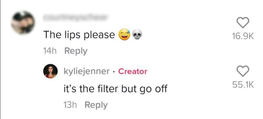
Task: Click the word "lips" in the first comment
Action: point(70,35)
